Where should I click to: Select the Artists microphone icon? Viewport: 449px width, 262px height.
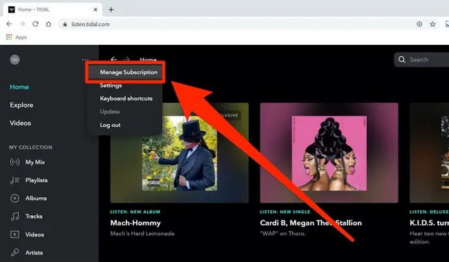pos(15,252)
